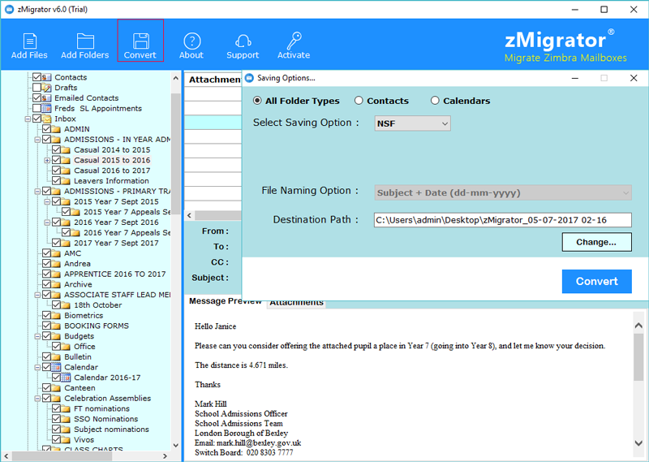Open the Select Saving Option NSF dropdown
The width and height of the screenshot is (649, 462).
(412, 123)
